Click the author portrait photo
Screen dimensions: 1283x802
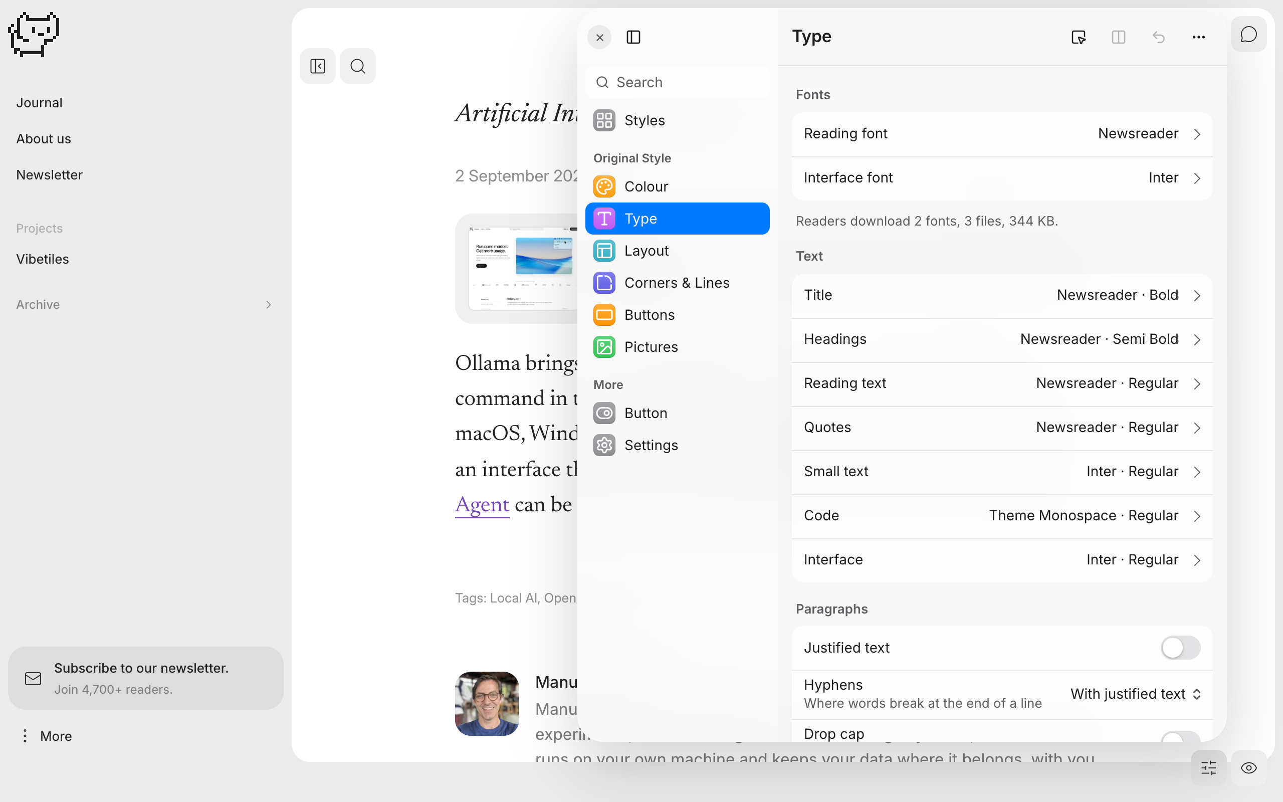pyautogui.click(x=487, y=704)
